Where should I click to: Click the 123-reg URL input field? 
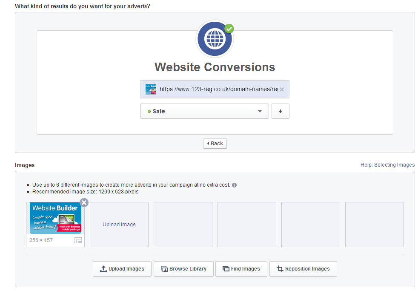[215, 89]
